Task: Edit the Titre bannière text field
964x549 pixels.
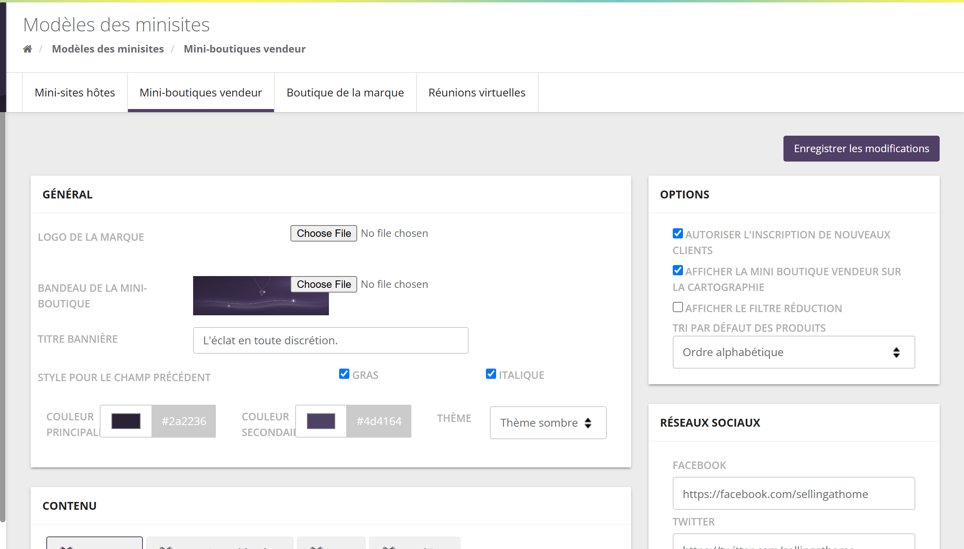Action: tap(330, 340)
